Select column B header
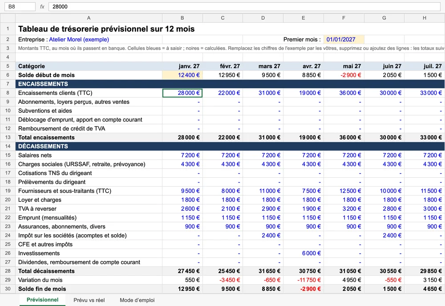Screen dimensions: 445x306 (182, 18)
